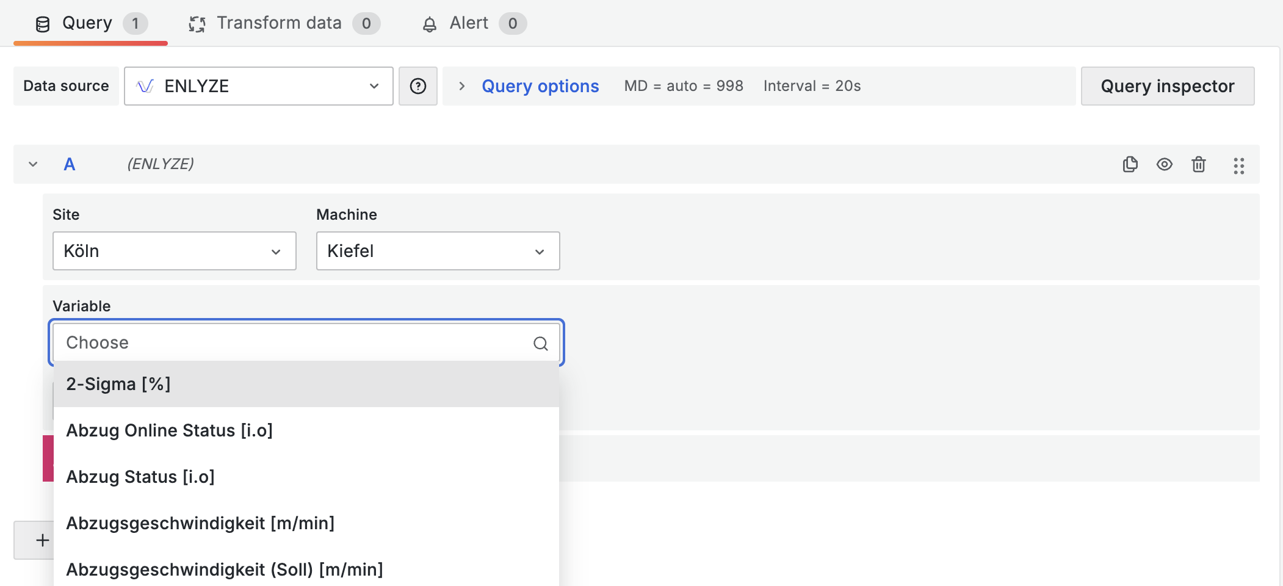
Task: Click the plus icon to add query
Action: pos(42,540)
